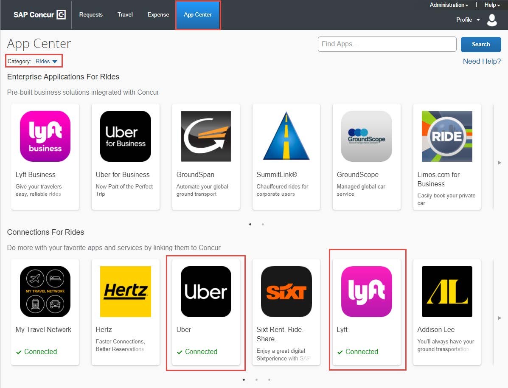The width and height of the screenshot is (508, 388).
Task: Select the GroundSpan app logo
Action: tap(206, 136)
